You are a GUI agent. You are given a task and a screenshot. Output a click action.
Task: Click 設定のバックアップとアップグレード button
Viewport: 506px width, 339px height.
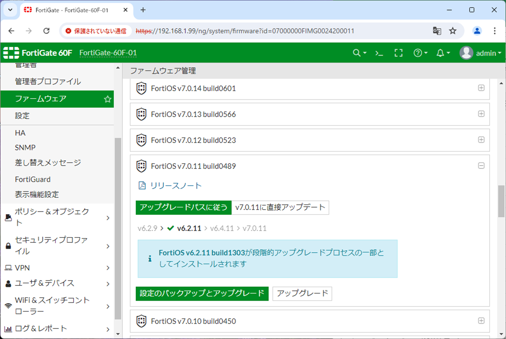(x=202, y=294)
